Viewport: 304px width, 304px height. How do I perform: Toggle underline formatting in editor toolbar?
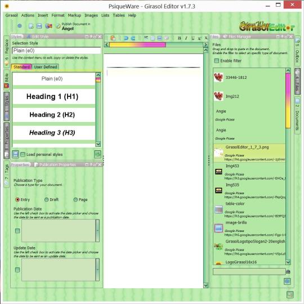[193, 38]
